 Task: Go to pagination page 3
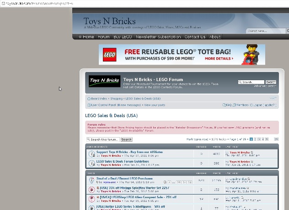[259, 139]
